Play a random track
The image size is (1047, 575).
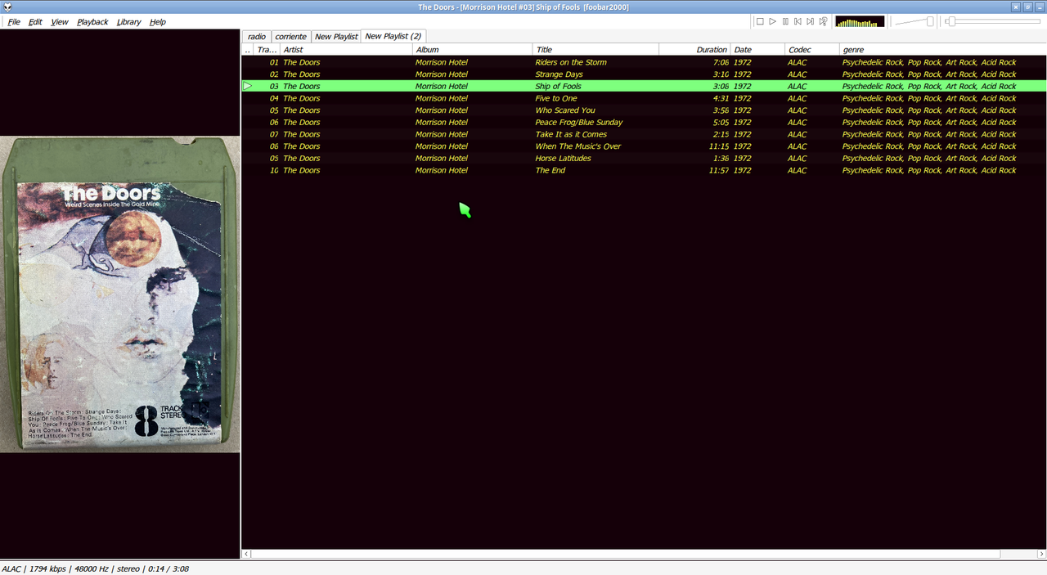pyautogui.click(x=823, y=21)
